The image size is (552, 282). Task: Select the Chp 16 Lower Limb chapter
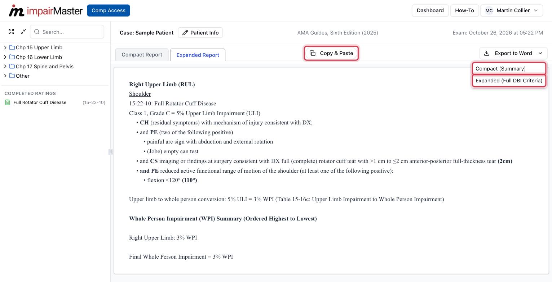click(x=39, y=57)
